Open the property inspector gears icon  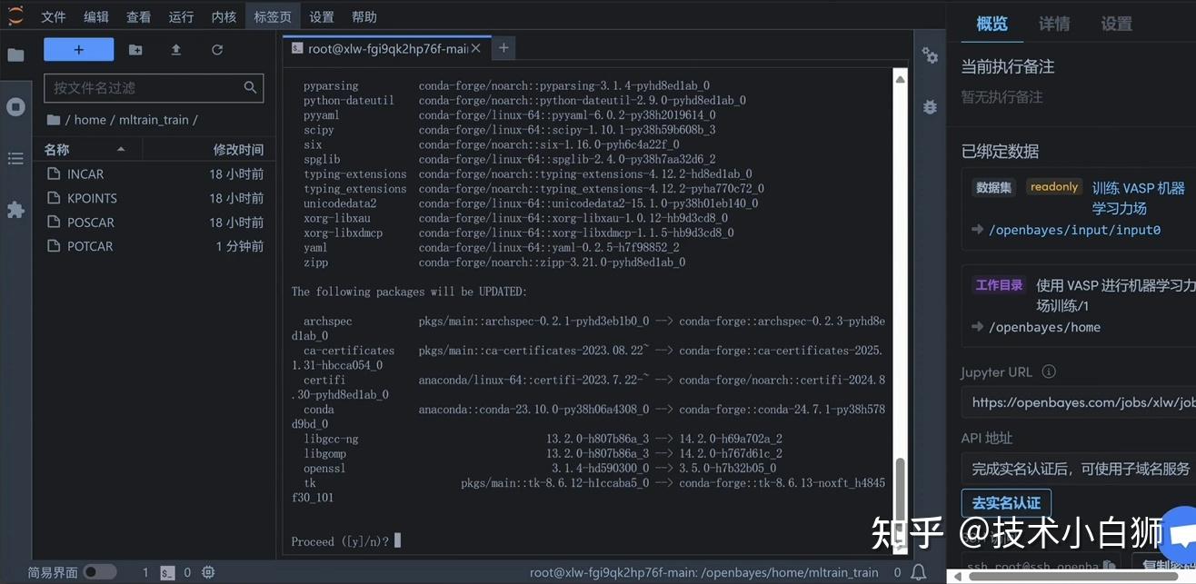coord(930,55)
